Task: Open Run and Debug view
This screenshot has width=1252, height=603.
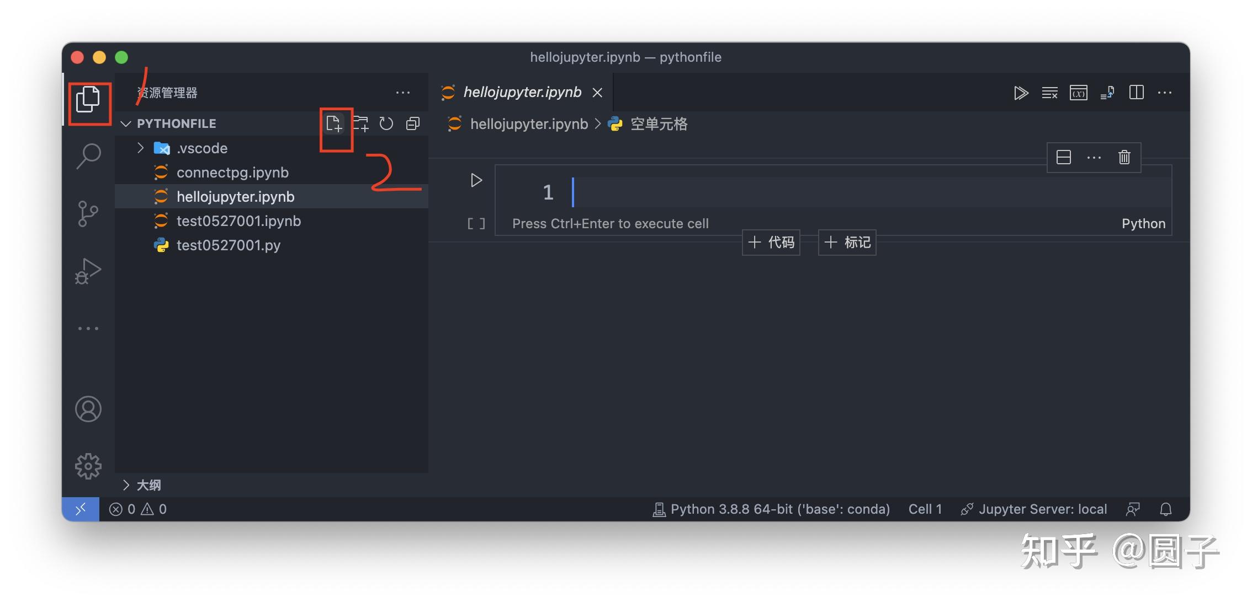Action: pyautogui.click(x=88, y=270)
